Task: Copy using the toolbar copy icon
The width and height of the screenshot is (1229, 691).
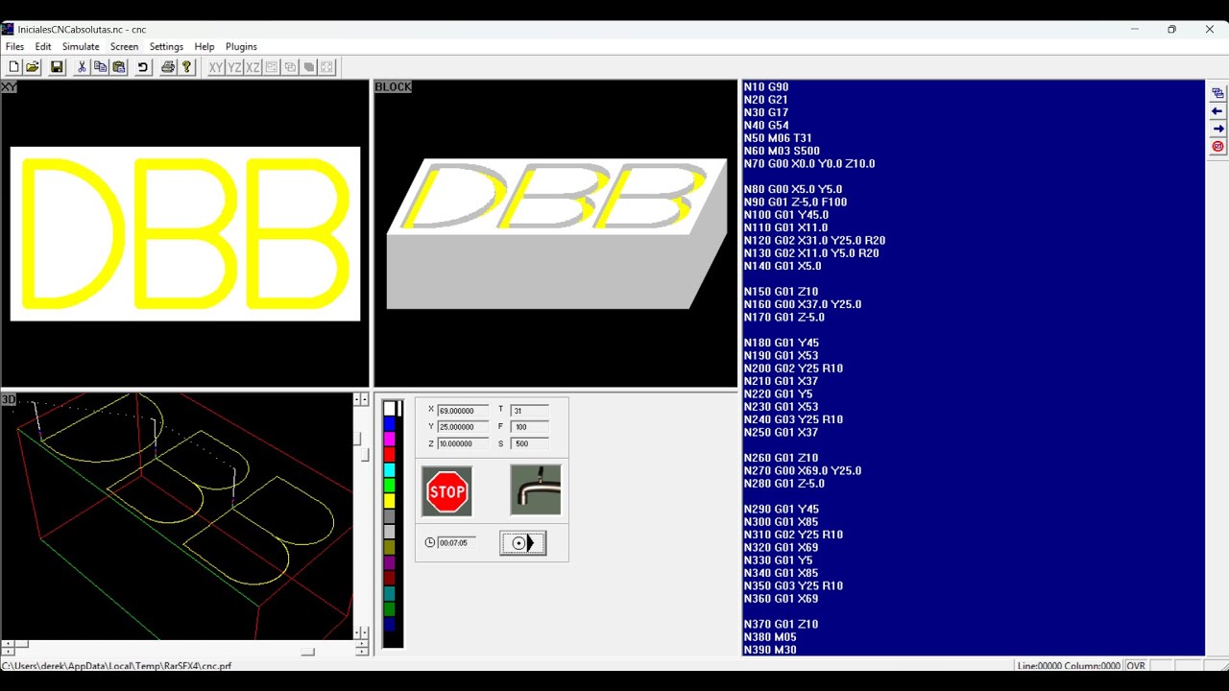Action: tap(100, 67)
